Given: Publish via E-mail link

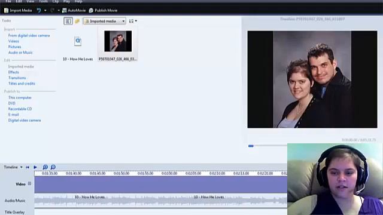Looking at the screenshot, I should pyautogui.click(x=13, y=115).
